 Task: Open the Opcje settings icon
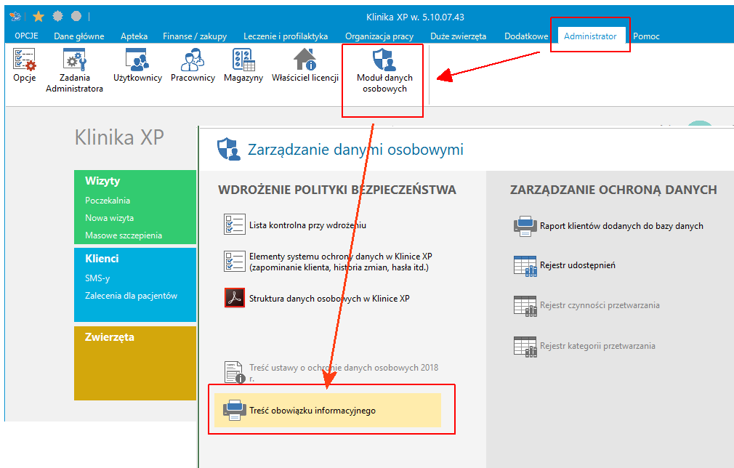[x=24, y=60]
